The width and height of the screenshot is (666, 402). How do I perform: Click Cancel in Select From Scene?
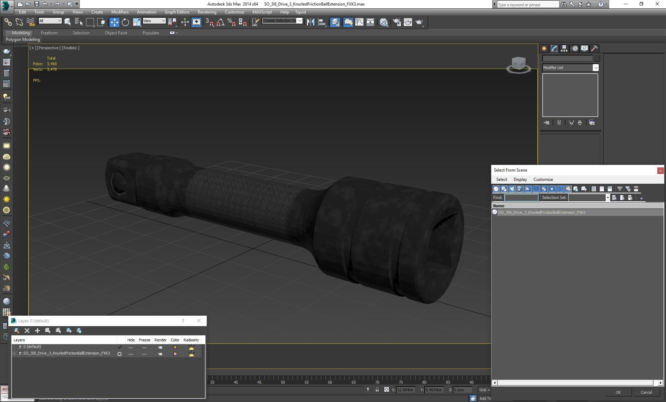pos(646,392)
